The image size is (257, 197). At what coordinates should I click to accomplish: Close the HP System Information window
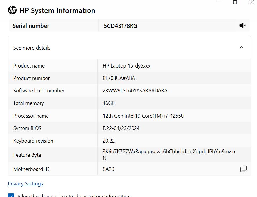(x=251, y=2)
